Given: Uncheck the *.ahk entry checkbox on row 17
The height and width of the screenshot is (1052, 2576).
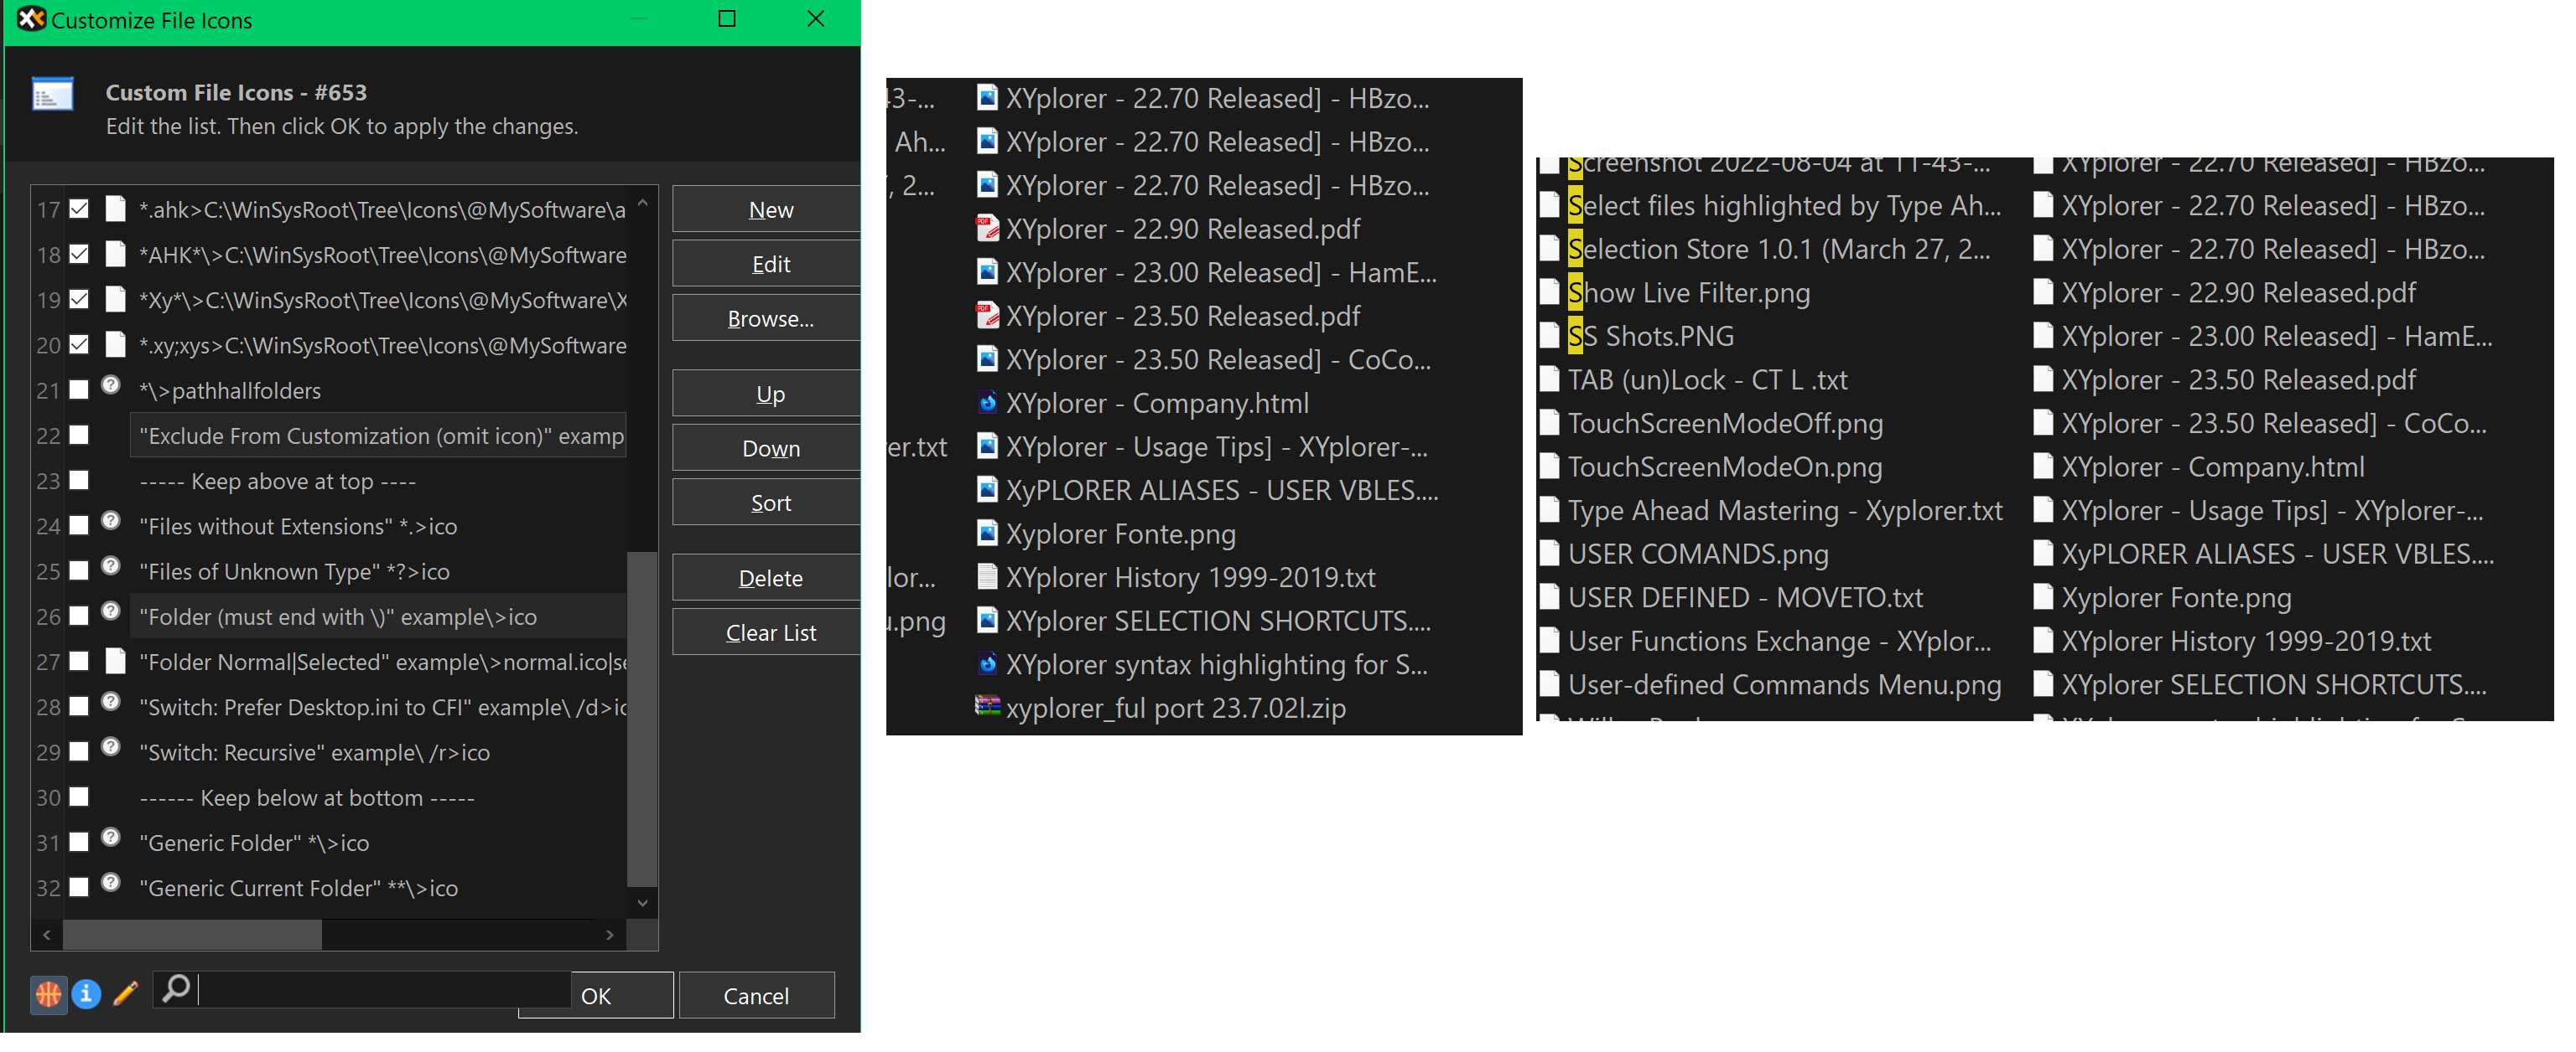Looking at the screenshot, I should coord(79,209).
